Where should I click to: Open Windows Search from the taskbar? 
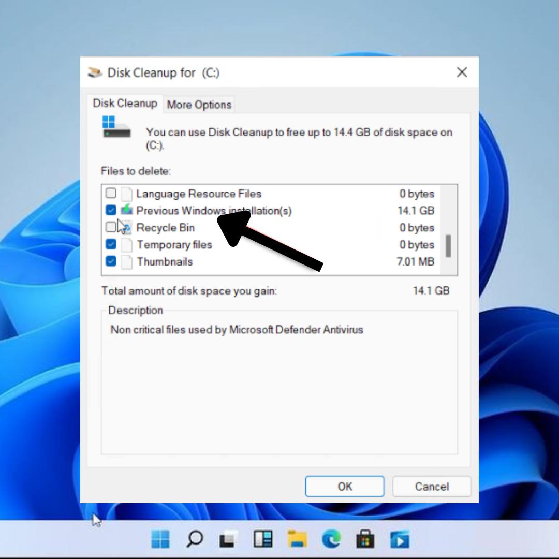[195, 539]
